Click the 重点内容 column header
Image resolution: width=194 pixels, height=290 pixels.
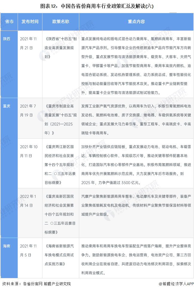136,22
